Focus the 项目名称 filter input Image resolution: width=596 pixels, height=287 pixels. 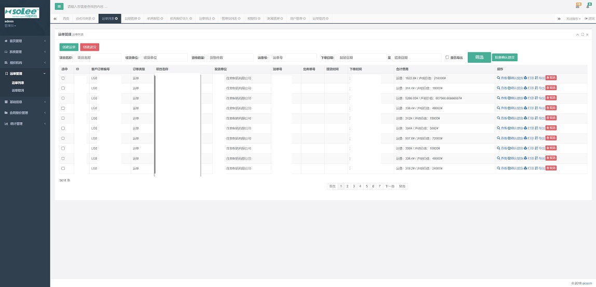[98, 58]
